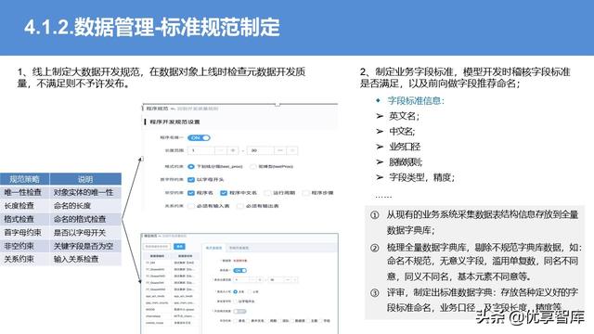Toggle the ON switch in lower panel
594x334 pixels.
(x=240, y=270)
